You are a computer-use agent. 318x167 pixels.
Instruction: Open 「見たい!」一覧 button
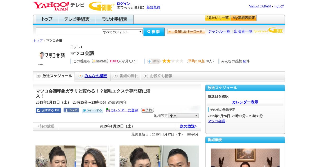pyautogui.click(x=218, y=18)
